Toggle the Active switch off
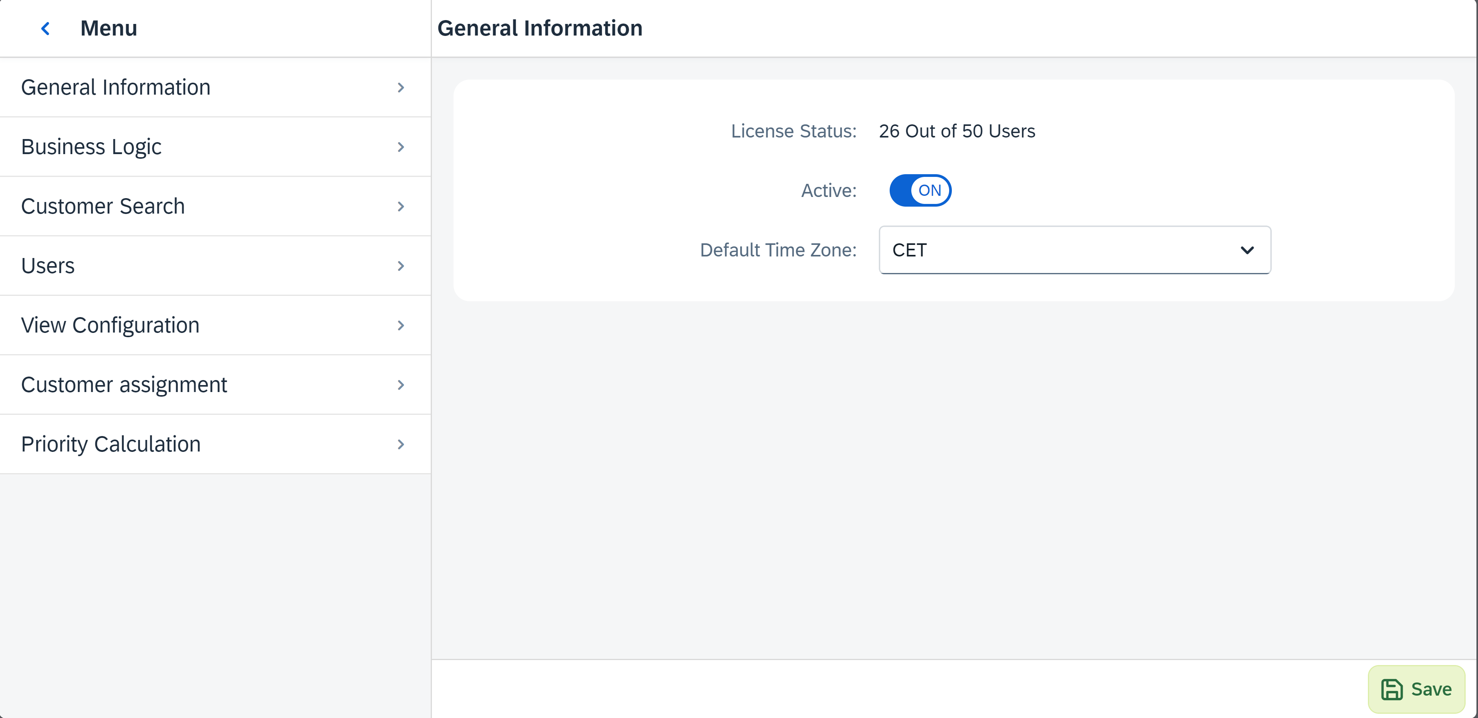The image size is (1478, 718). click(920, 190)
